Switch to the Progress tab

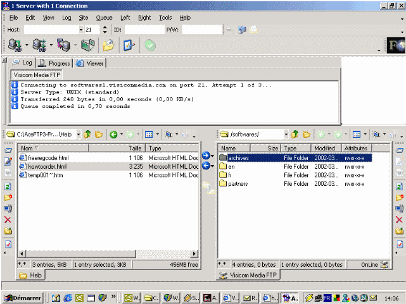(54, 63)
